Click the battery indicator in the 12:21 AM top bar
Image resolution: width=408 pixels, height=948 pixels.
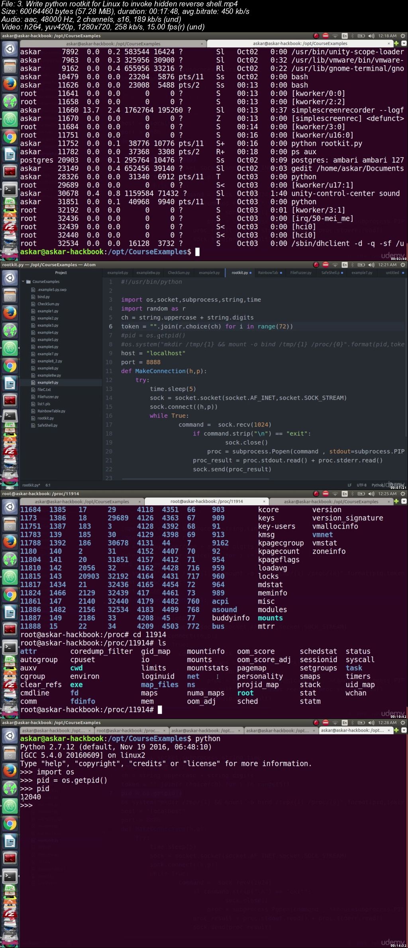[361, 265]
